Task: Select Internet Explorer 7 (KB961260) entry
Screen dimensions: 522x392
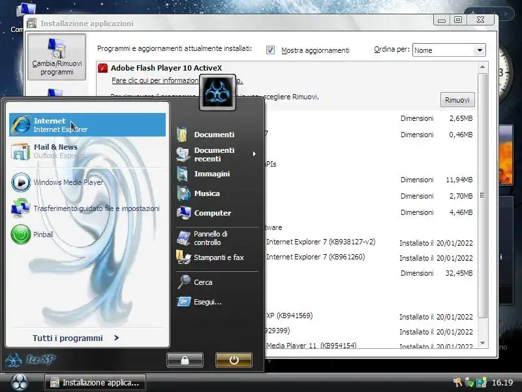Action: tap(315, 257)
